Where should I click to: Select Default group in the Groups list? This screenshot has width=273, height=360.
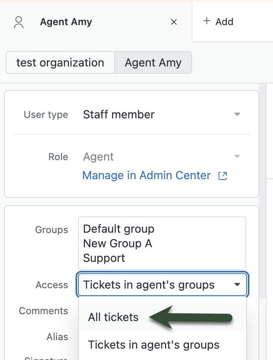[x=119, y=229]
